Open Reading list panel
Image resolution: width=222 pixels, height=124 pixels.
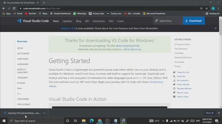(x=213, y=13)
